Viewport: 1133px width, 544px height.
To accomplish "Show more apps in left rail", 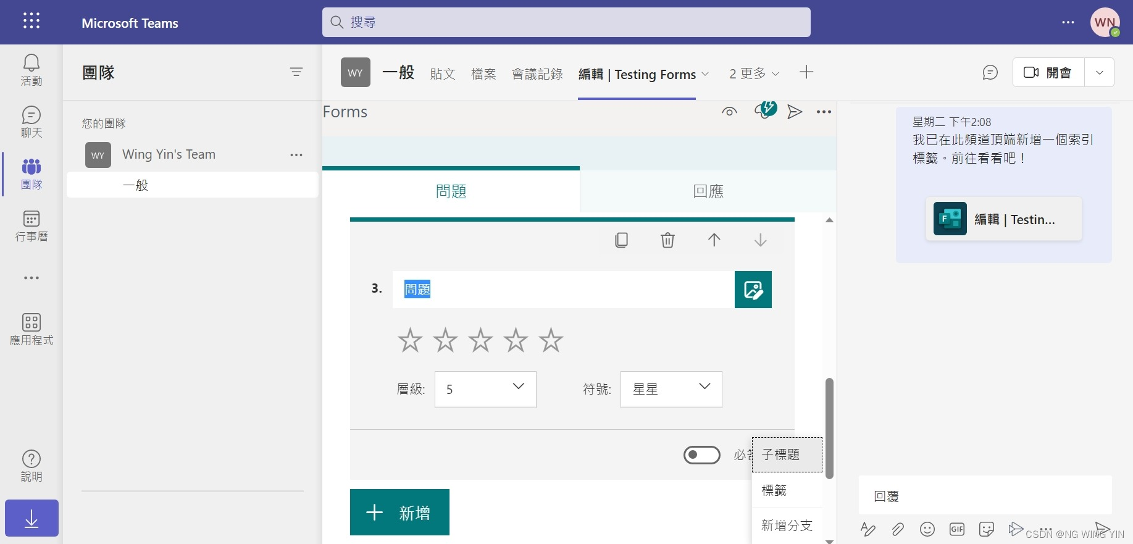I will click(31, 278).
